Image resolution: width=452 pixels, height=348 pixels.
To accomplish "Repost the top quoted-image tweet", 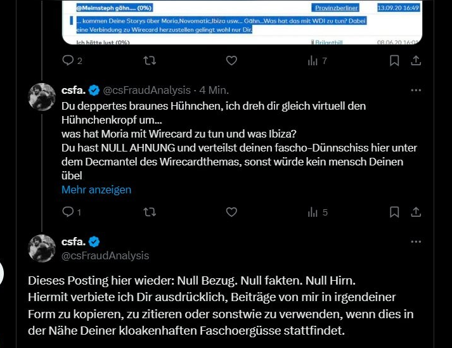I will [150, 61].
